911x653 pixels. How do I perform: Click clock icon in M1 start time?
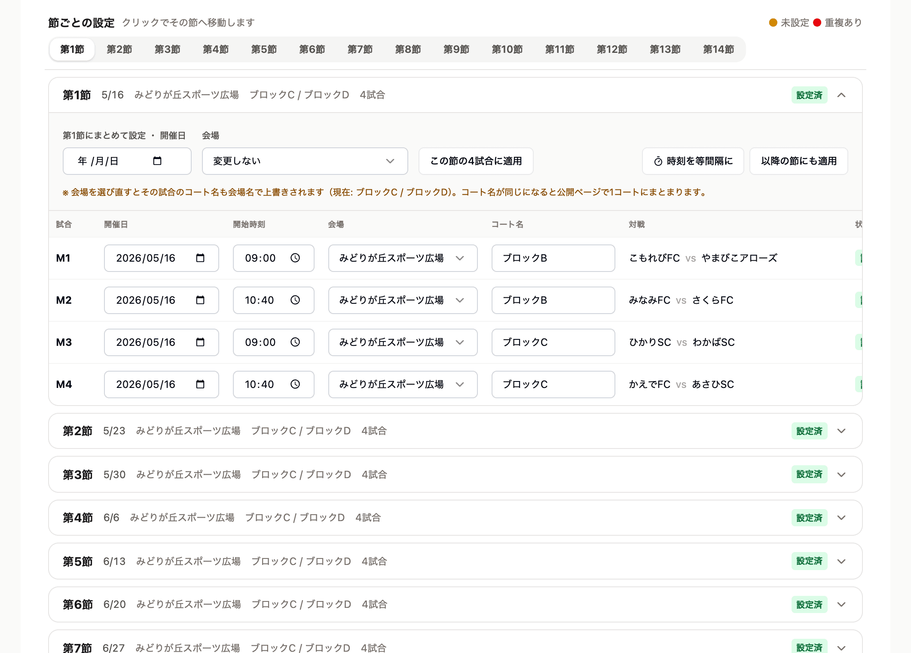295,258
